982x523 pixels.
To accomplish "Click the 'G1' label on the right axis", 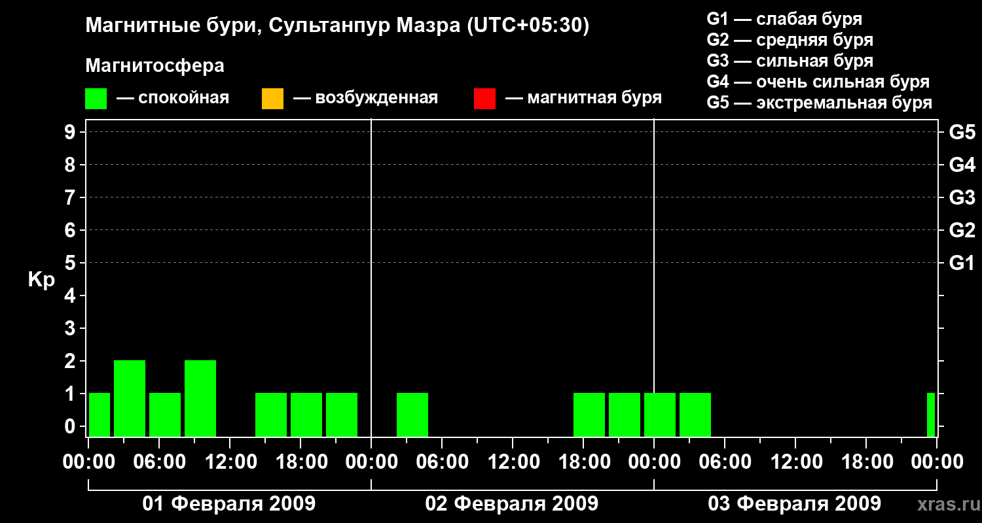I will (x=962, y=263).
